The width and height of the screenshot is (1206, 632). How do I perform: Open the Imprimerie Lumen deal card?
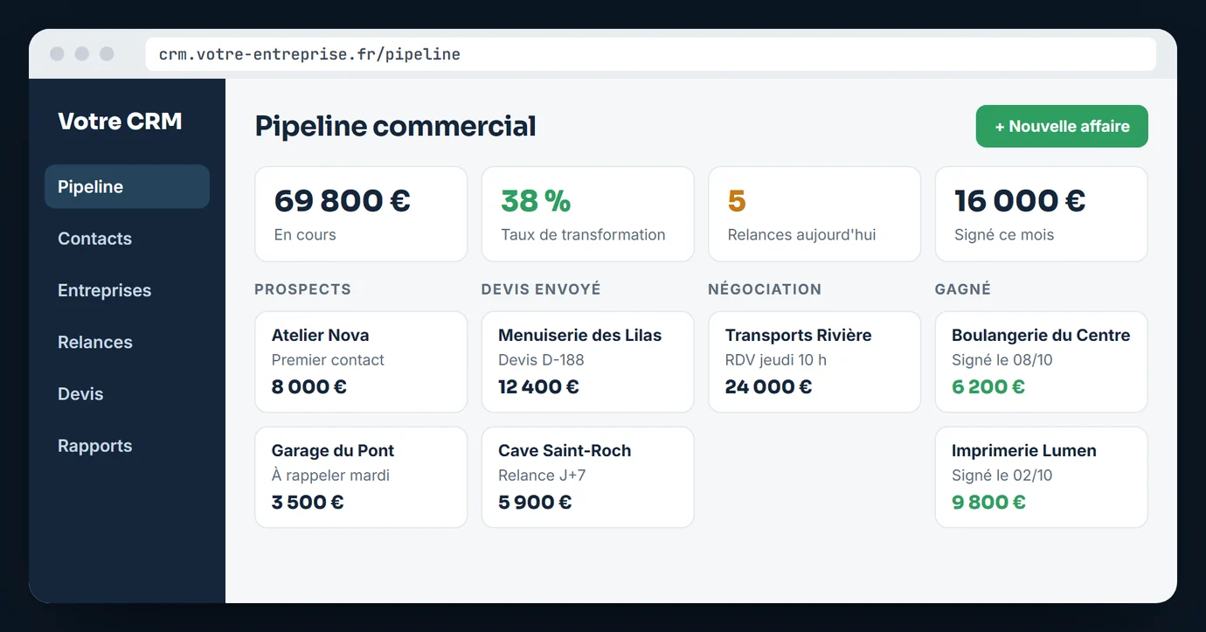tap(1041, 477)
